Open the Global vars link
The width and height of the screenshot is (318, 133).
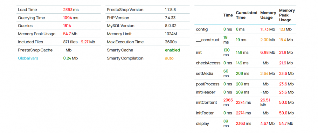coord(28,58)
